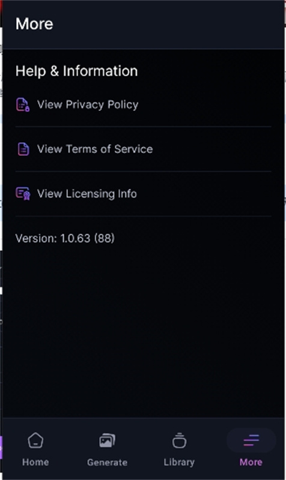Click the Version 1.0.63 (88) text
286x480 pixels.
[65, 238]
